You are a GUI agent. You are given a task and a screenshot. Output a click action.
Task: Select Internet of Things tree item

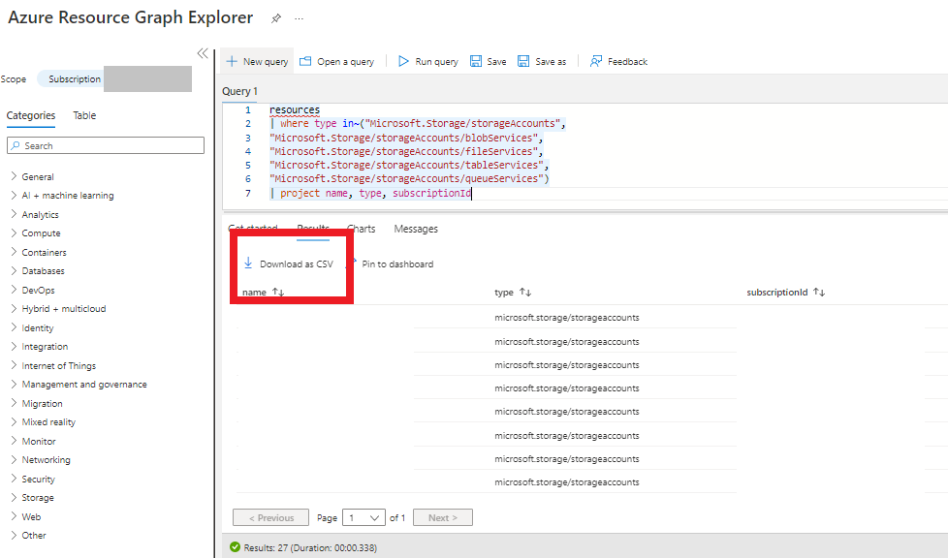tap(59, 366)
